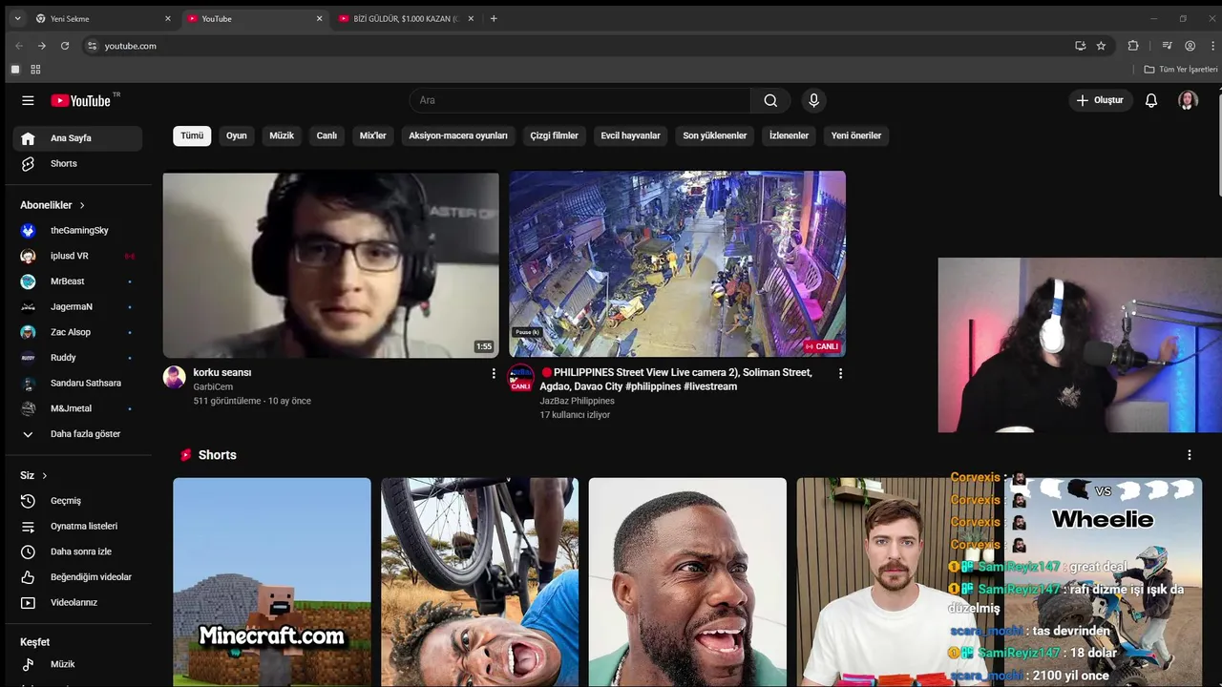Open Tüm Yer İşaretleri bookmarks folder
The height and width of the screenshot is (687, 1222).
pos(1181,70)
